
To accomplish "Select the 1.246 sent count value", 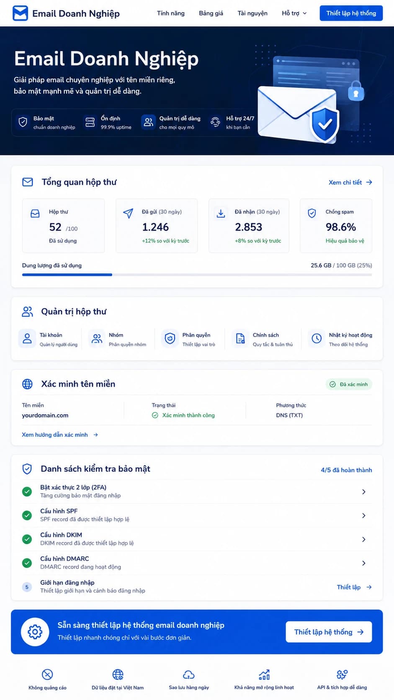I will coord(155,227).
